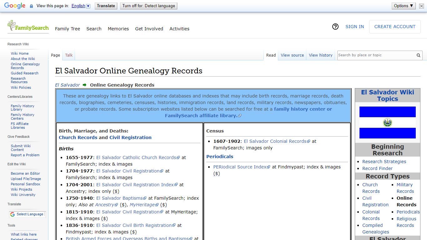Open the Select Language dropdown
This screenshot has width=427, height=240.
tap(27, 214)
